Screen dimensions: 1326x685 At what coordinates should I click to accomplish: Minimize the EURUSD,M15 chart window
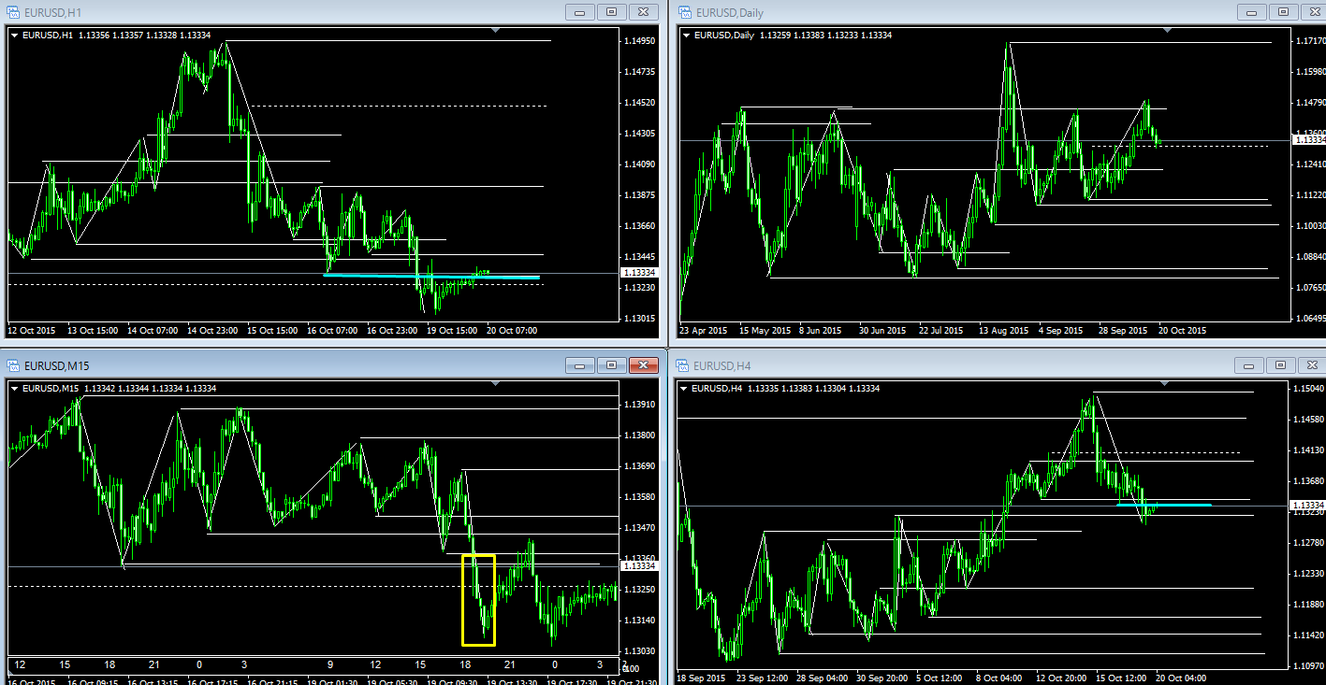(x=580, y=365)
